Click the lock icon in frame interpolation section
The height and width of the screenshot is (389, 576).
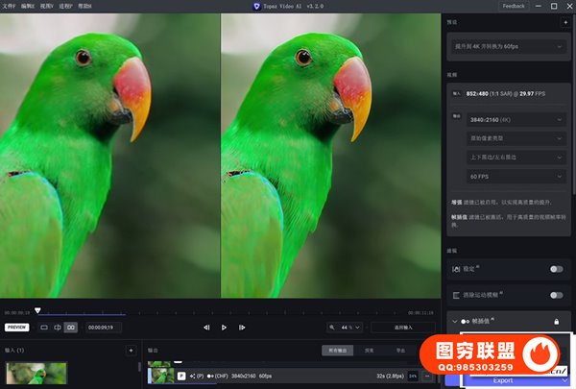[556, 321]
